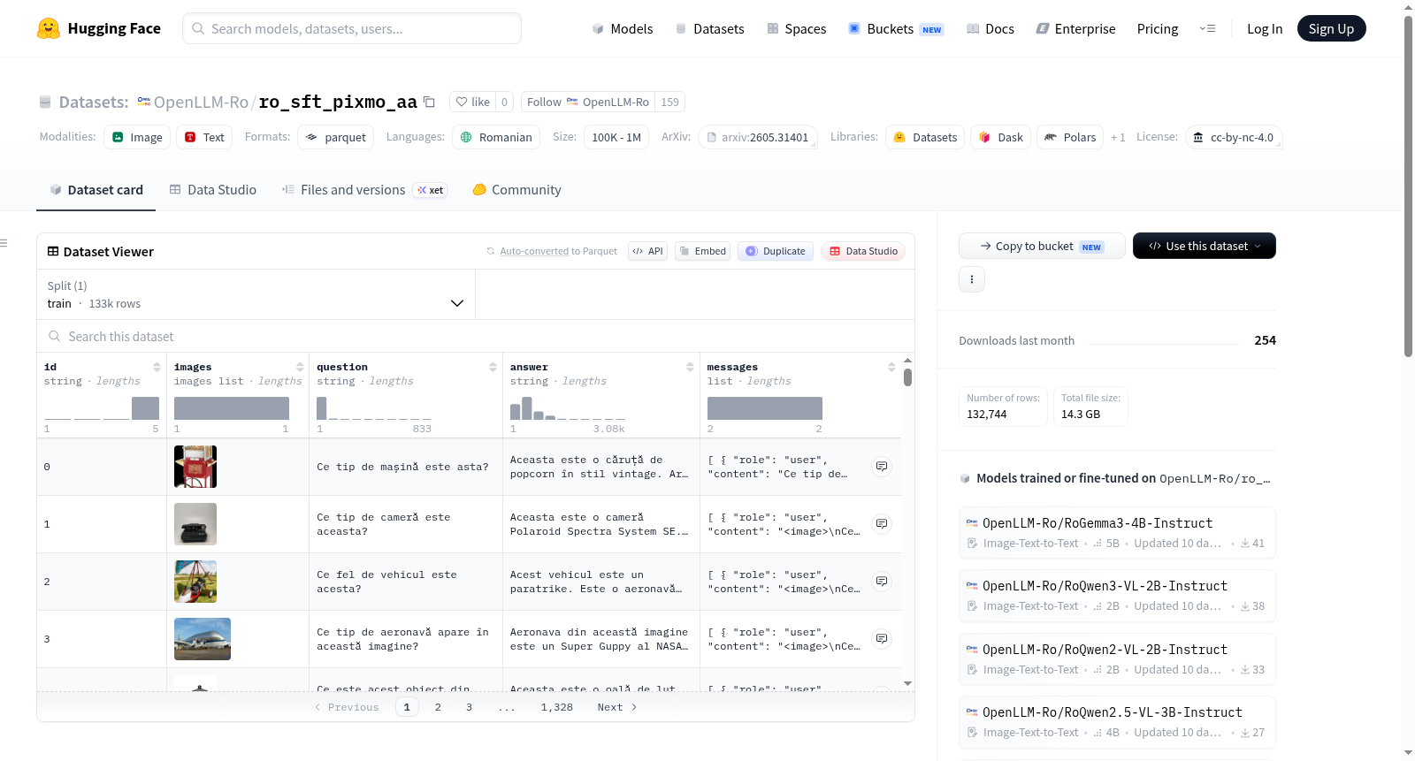Screen dimensions: 1415x761
Task: Expand the Split train dropdown
Action: click(256, 294)
